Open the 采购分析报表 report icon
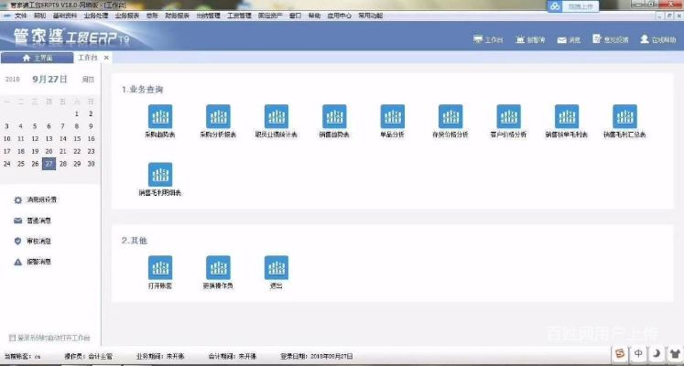The width and height of the screenshot is (684, 366). click(x=218, y=116)
